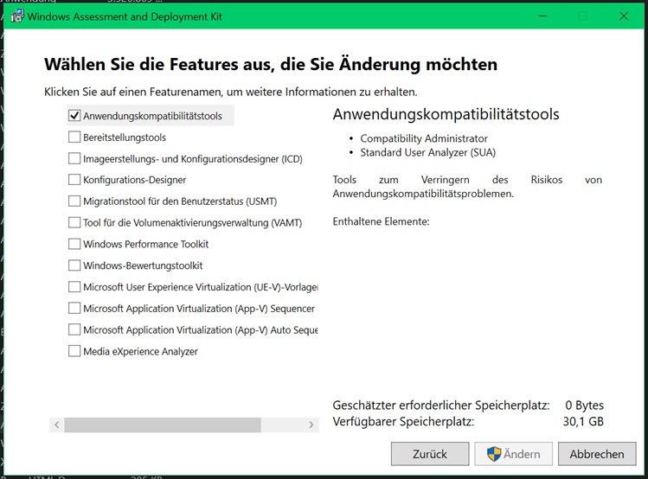648x479 pixels.
Task: Click the Zurück button
Action: pos(430,454)
